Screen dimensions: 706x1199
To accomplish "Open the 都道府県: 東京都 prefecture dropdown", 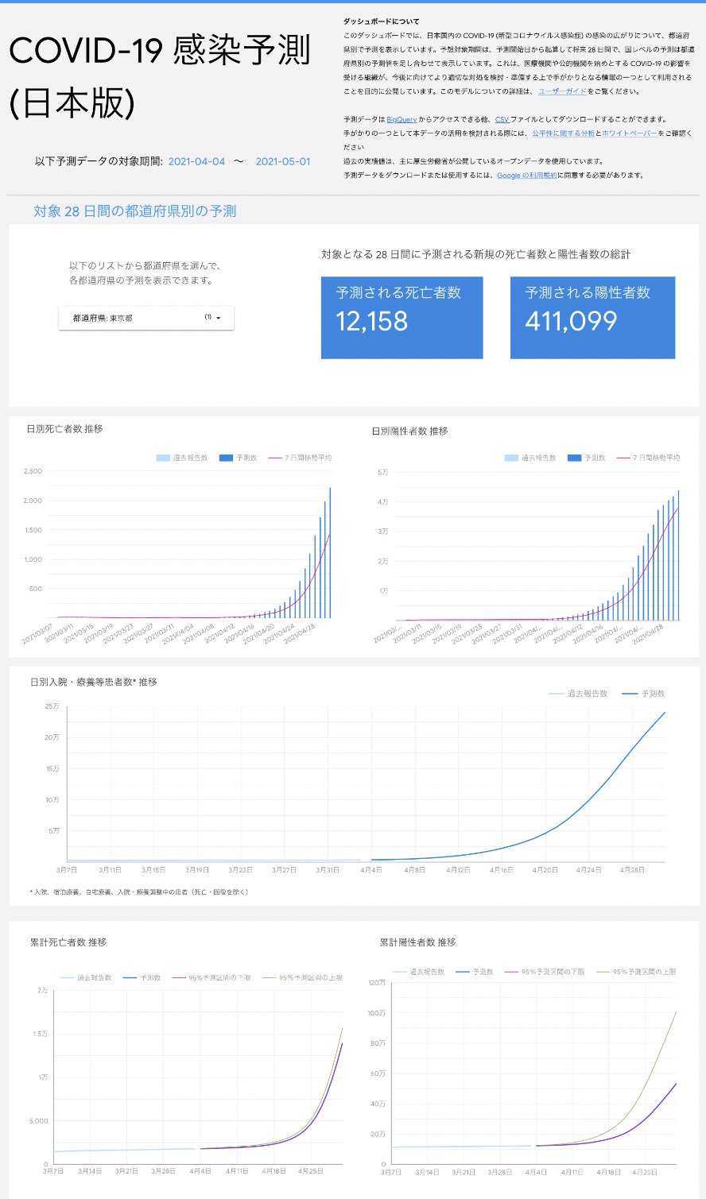I will pyautogui.click(x=146, y=318).
